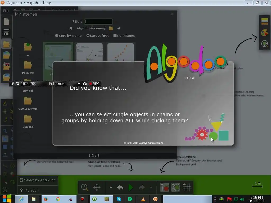Select Full screen recording mode
This screenshot has height=203, width=271.
[57, 84]
